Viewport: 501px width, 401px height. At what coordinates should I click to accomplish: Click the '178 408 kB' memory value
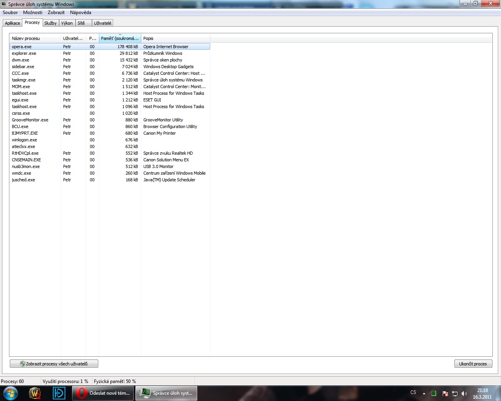[x=128, y=47]
